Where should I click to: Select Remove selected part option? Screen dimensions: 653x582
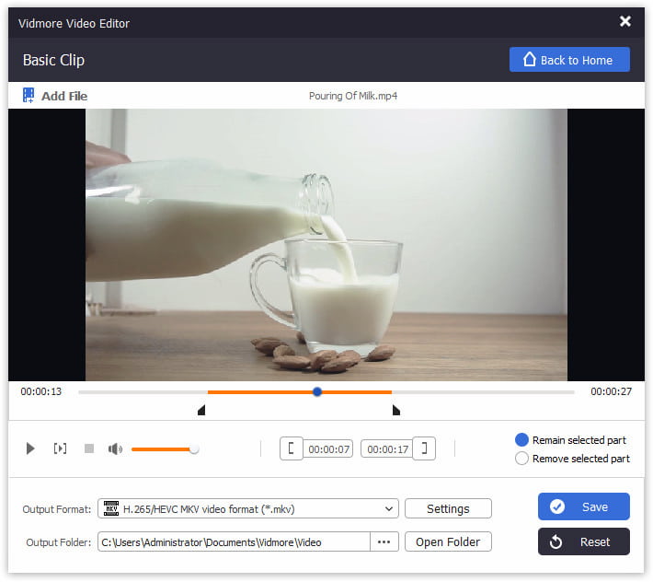click(522, 459)
